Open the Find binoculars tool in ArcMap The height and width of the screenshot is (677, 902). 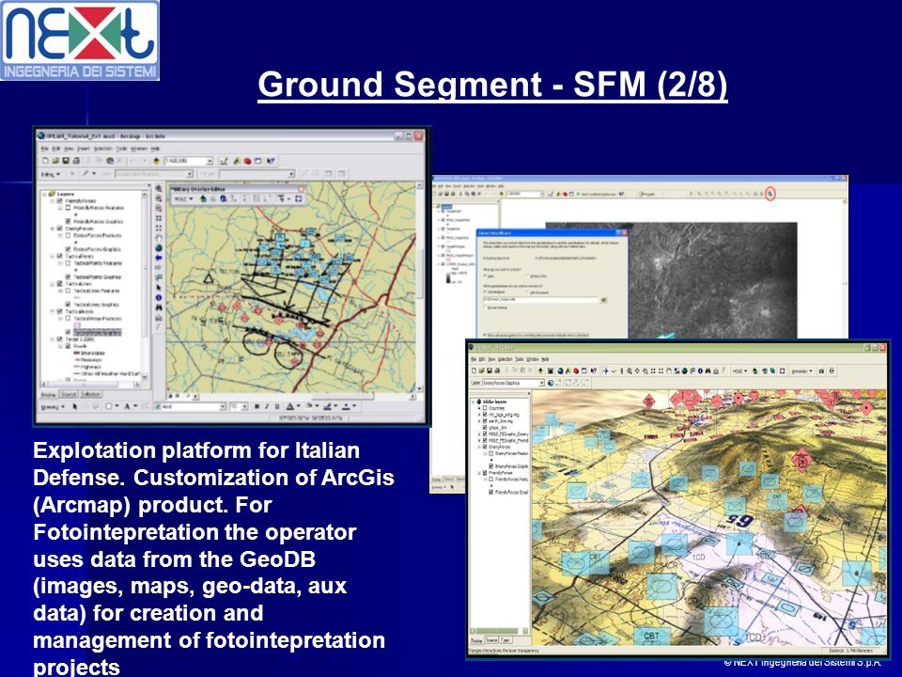click(159, 307)
